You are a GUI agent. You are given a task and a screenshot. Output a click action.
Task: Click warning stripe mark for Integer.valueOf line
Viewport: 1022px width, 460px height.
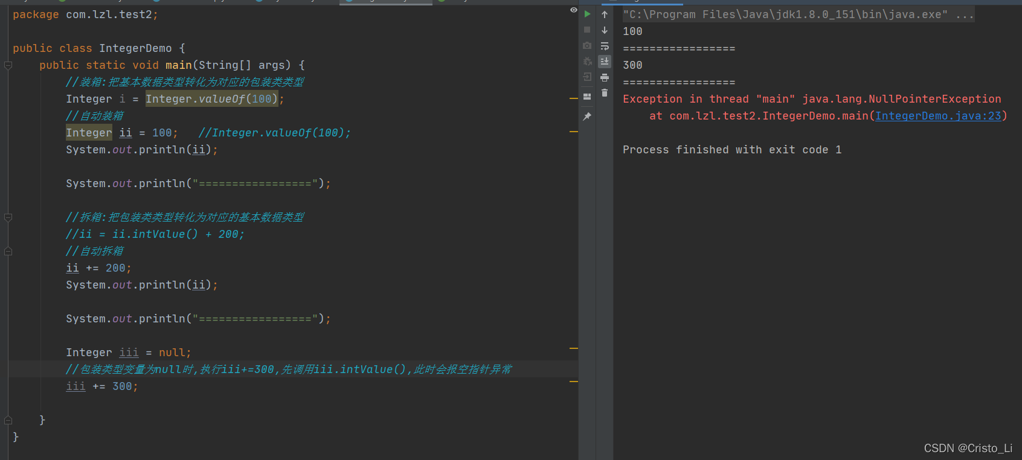point(574,98)
